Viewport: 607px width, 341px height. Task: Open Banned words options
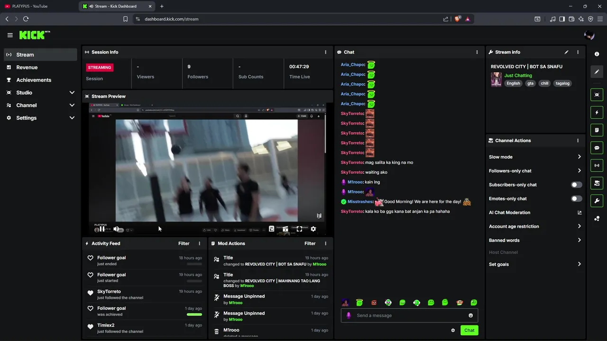pyautogui.click(x=535, y=240)
